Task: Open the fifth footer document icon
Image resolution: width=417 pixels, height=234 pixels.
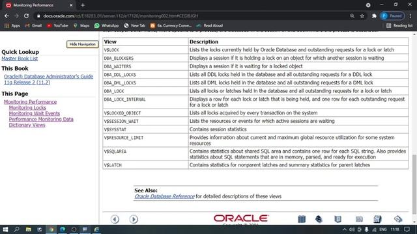Action: pyautogui.click(x=377, y=219)
